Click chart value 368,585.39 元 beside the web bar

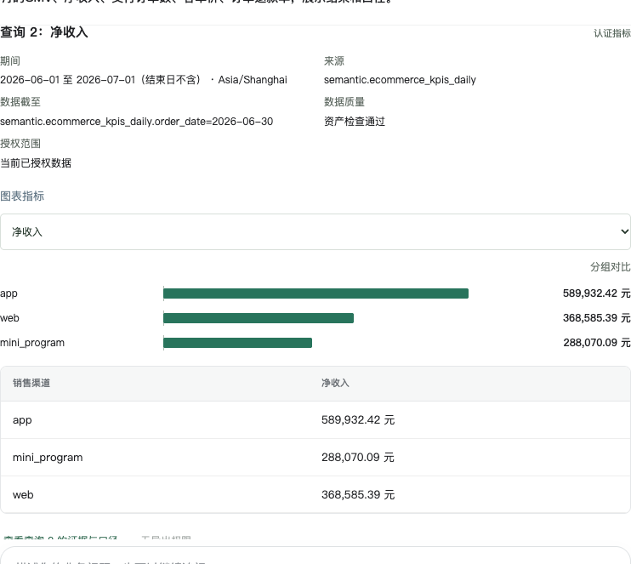click(x=596, y=318)
